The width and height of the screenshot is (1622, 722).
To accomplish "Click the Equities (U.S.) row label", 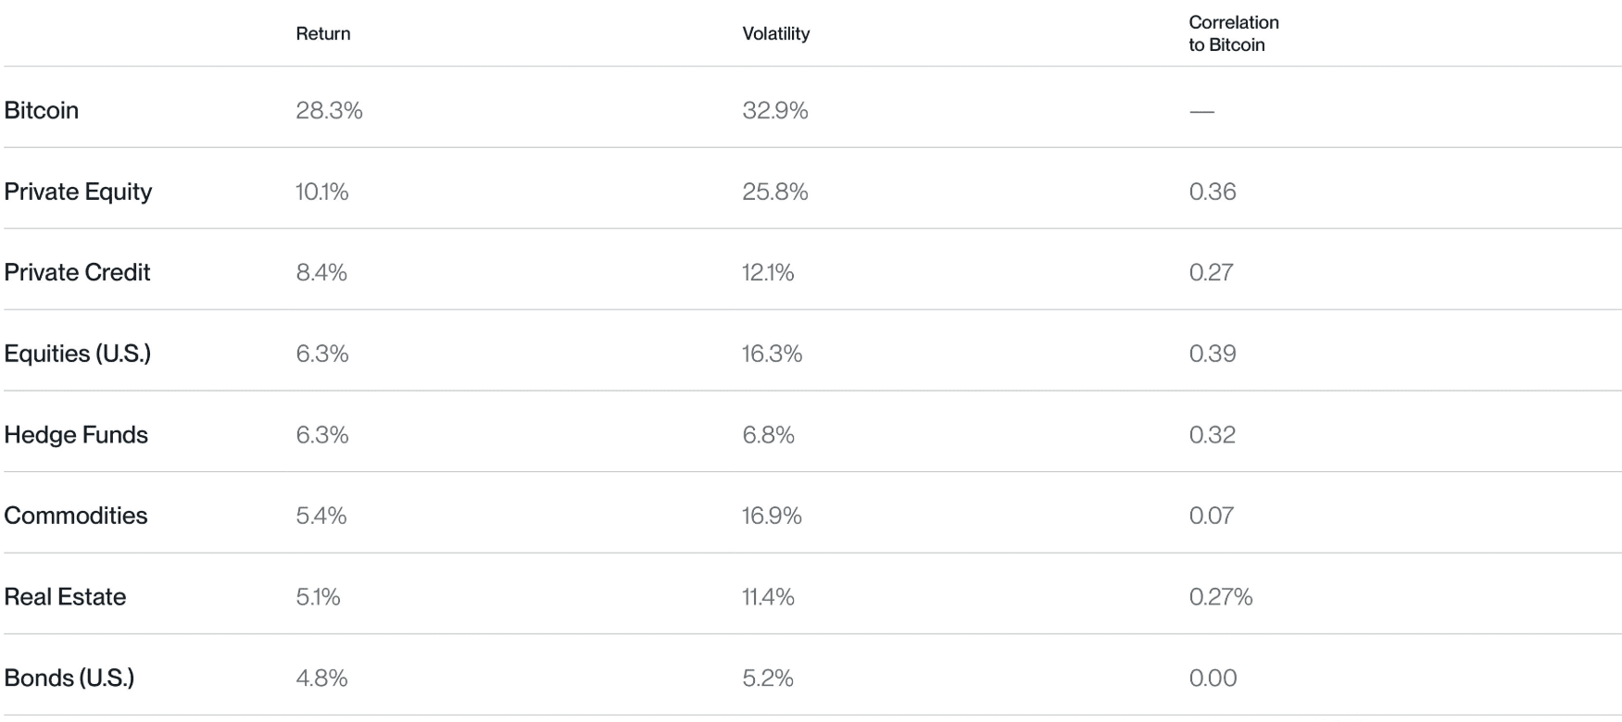I will (78, 354).
